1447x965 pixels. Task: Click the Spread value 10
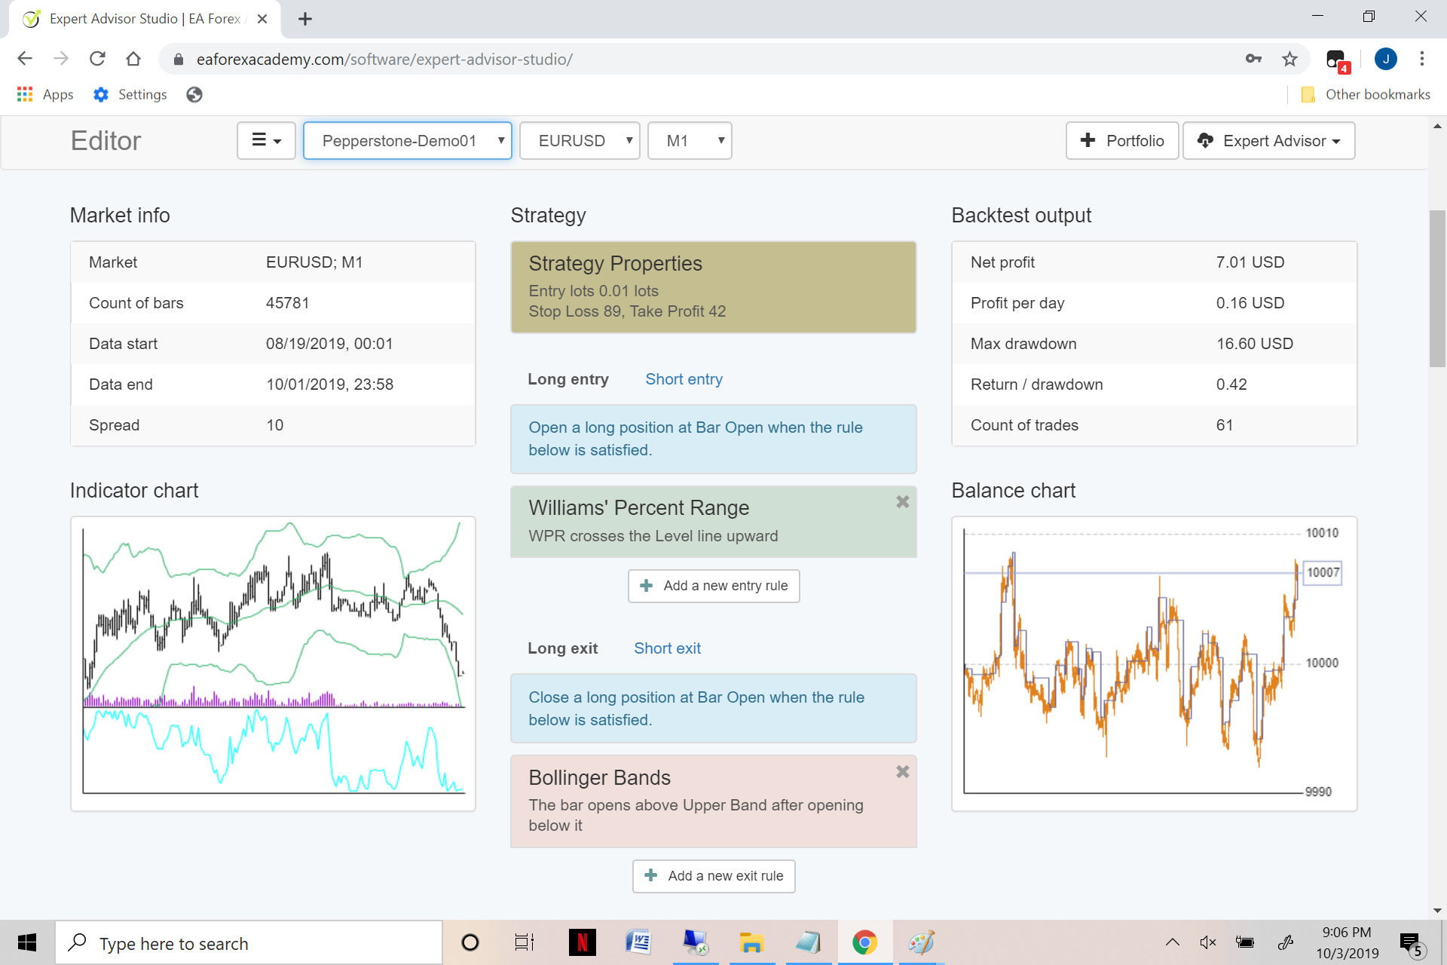(x=274, y=425)
